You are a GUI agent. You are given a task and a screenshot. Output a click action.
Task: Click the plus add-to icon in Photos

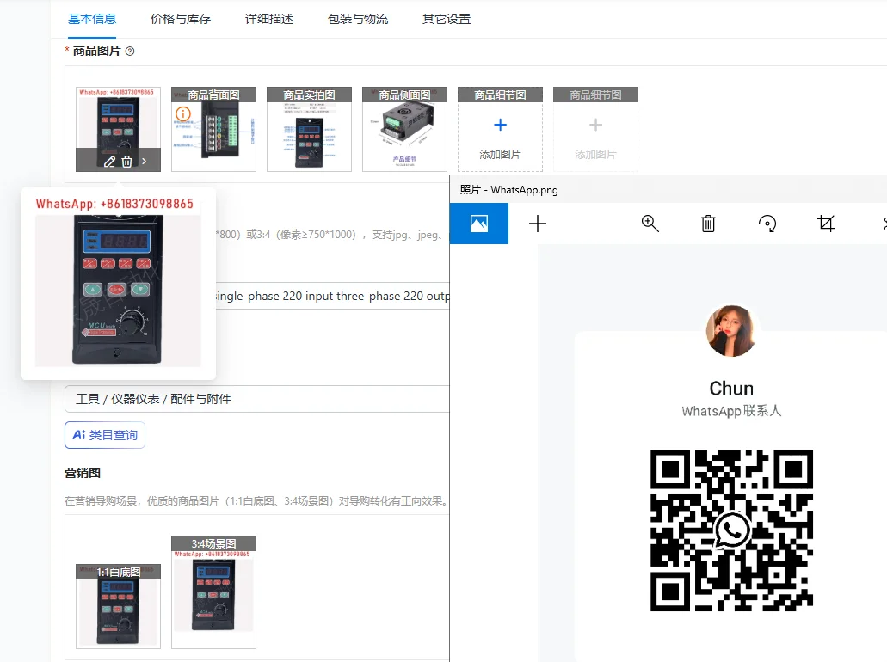[x=538, y=224]
